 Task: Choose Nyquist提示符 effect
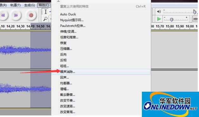101,20
